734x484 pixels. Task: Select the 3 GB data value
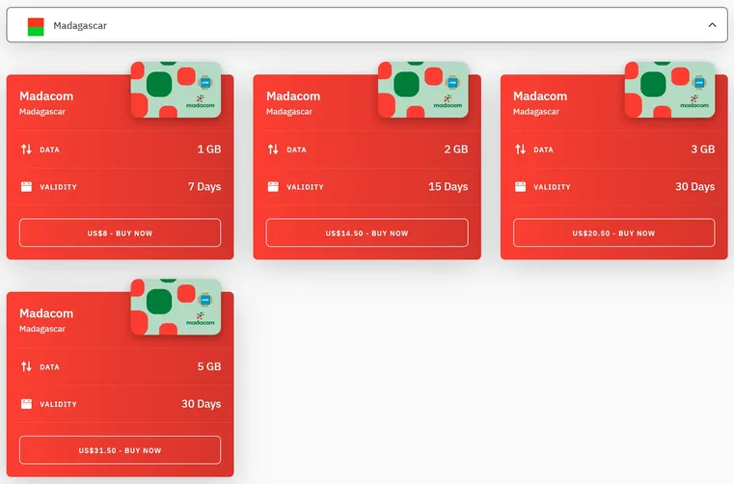pyautogui.click(x=702, y=149)
